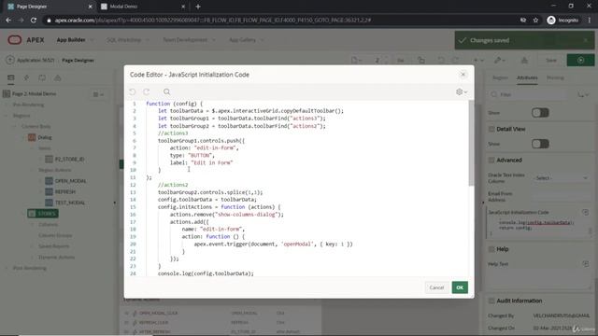Undo the last edit in Code Editor
Screen dimensions: 598x336
[133, 91]
